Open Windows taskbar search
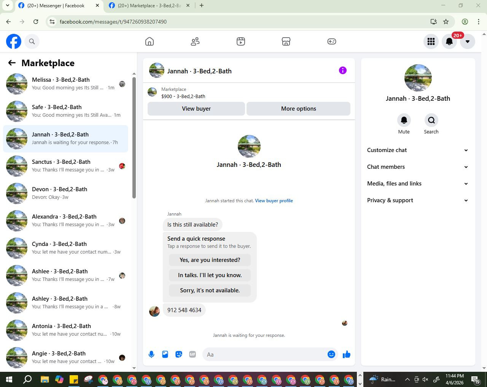Screen dimensions: 487x387 pyautogui.click(x=27, y=379)
